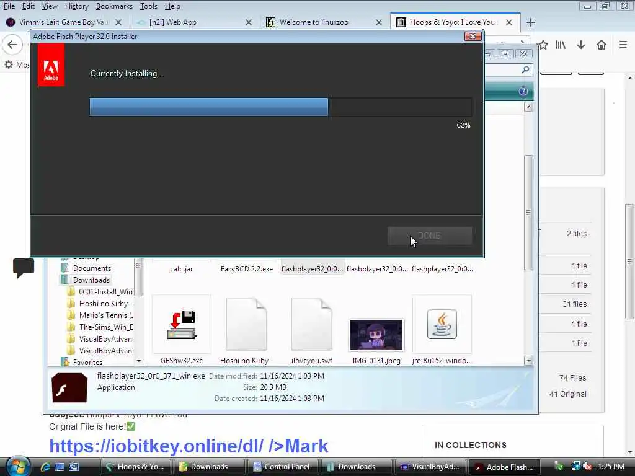Select the jre-8u152 Java installer icon

(x=442, y=324)
